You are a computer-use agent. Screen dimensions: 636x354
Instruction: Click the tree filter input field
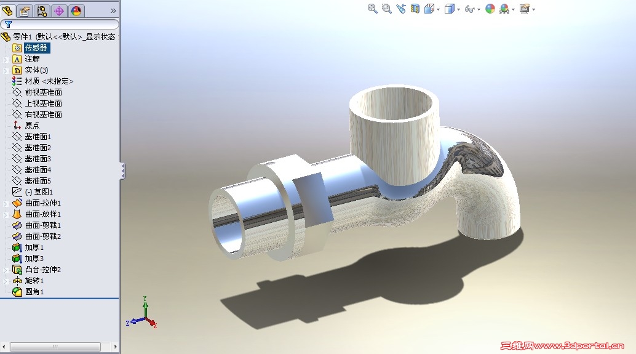(x=60, y=25)
